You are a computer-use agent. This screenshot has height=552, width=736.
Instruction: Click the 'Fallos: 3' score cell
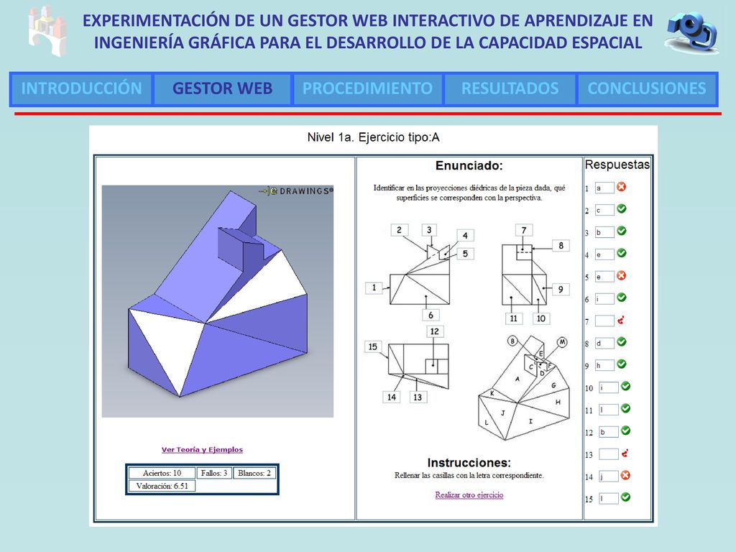(x=214, y=473)
